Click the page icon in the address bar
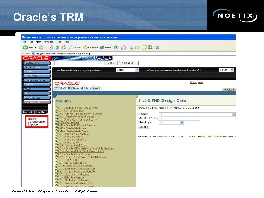The image size is (264, 198). click(x=33, y=54)
